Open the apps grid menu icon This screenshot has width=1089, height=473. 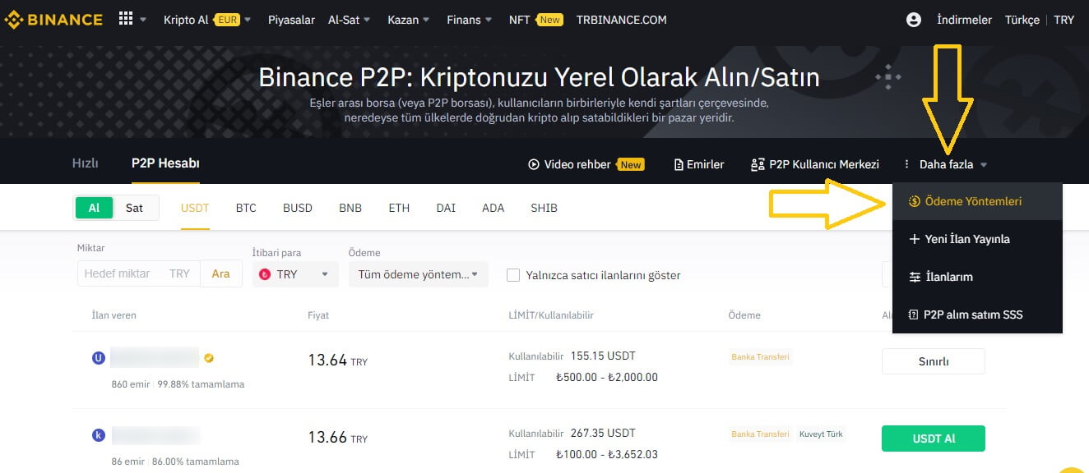[x=126, y=19]
